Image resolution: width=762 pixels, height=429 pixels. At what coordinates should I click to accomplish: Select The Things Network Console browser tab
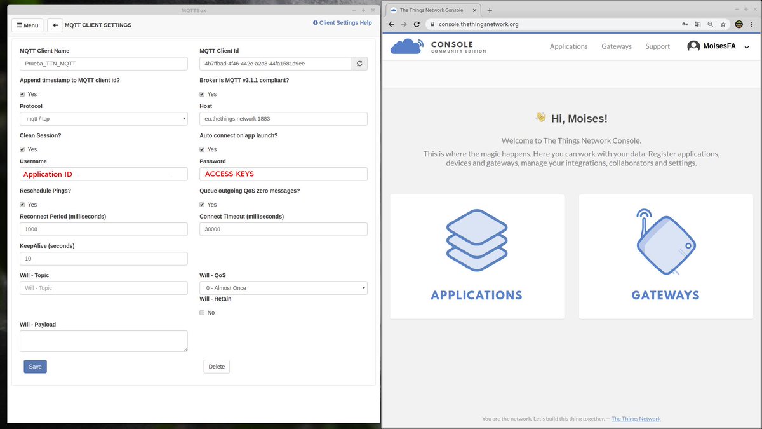click(x=432, y=10)
